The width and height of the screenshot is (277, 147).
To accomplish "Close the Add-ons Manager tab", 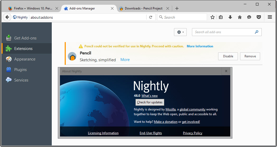I will pyautogui.click(x=112, y=8).
